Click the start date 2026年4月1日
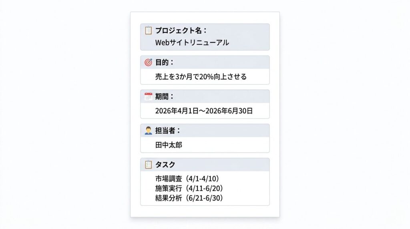Image resolution: width=410 pixels, height=229 pixels. [177, 111]
